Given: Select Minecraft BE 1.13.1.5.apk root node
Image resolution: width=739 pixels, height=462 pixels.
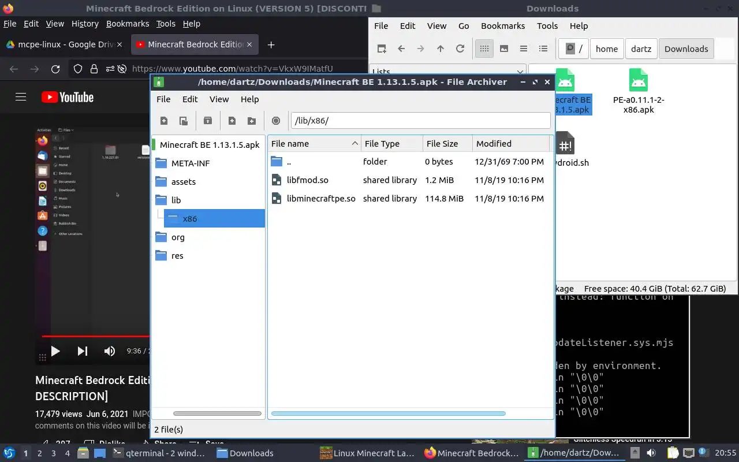Looking at the screenshot, I should (209, 145).
